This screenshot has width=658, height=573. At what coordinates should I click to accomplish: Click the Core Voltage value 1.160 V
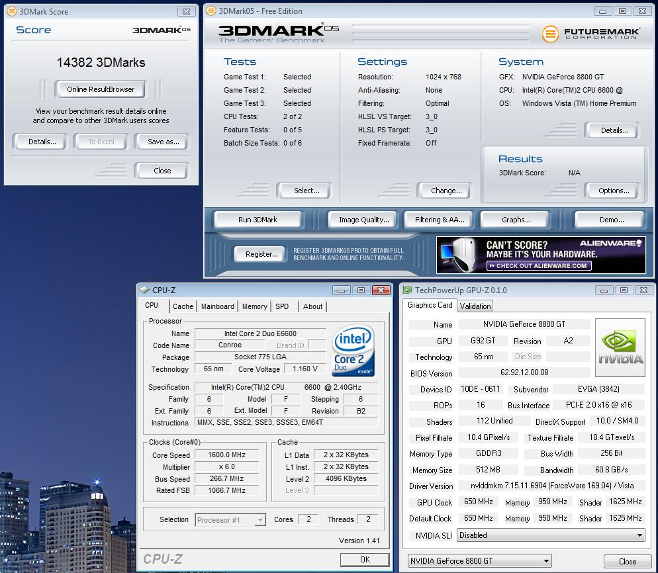click(305, 369)
